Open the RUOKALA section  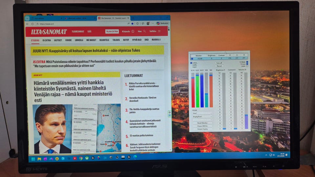[156, 40]
